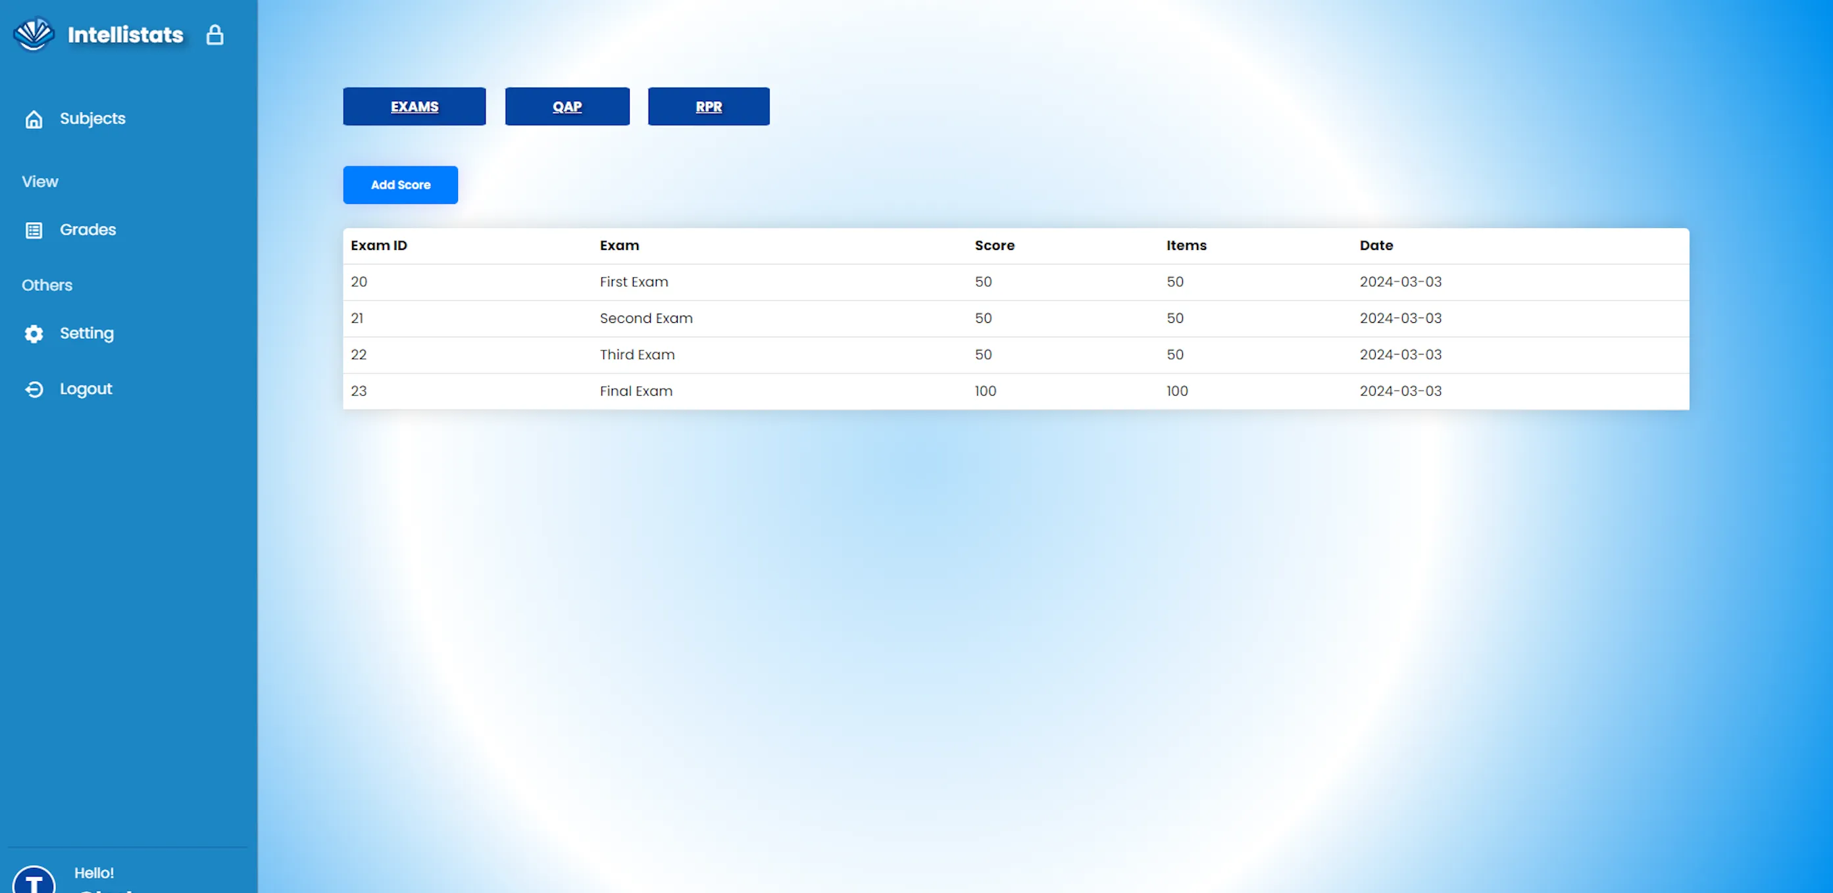This screenshot has width=1833, height=893.
Task: Click the Score column header
Action: (994, 245)
